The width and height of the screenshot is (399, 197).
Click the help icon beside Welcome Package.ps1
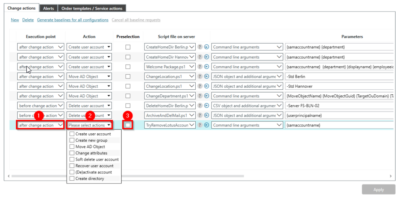coord(200,67)
